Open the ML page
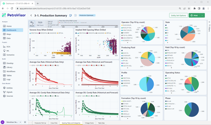Image resolution: width=211 pixels, height=125 pixels. coord(8,51)
